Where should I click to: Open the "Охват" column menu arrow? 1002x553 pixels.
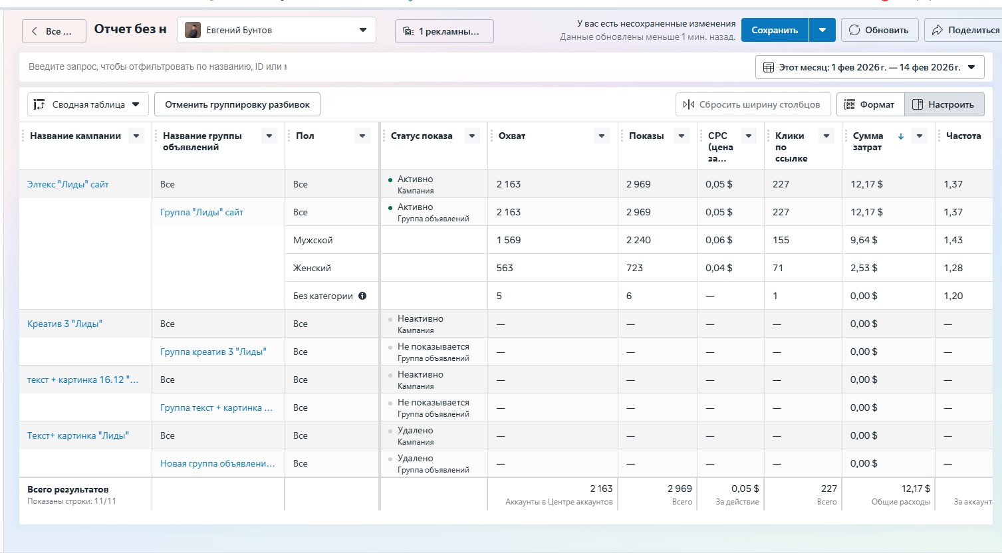[601, 136]
